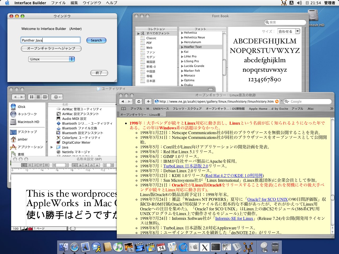
Task: Click オープンギャラリーへジャンプ button
Action: (x=51, y=48)
